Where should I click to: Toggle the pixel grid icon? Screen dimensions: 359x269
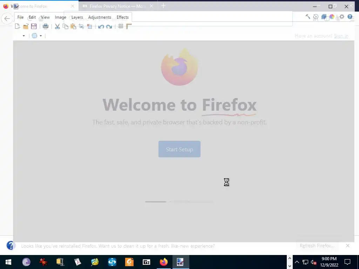point(121,26)
